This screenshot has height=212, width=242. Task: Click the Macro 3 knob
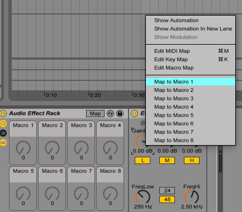(x=81, y=148)
